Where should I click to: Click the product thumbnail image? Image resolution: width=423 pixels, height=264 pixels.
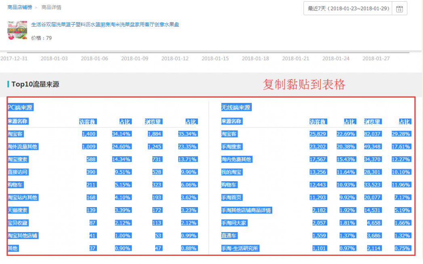(x=17, y=31)
